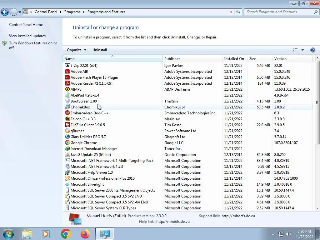Sort by the Publisher column header
The height and width of the screenshot is (240, 320).
[192, 58]
